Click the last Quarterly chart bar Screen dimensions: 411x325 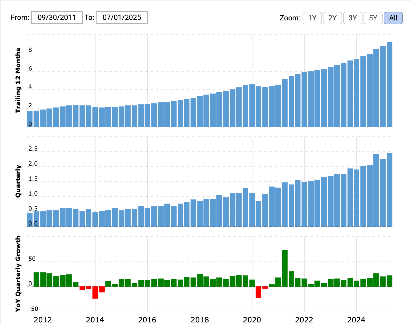[x=390, y=190]
